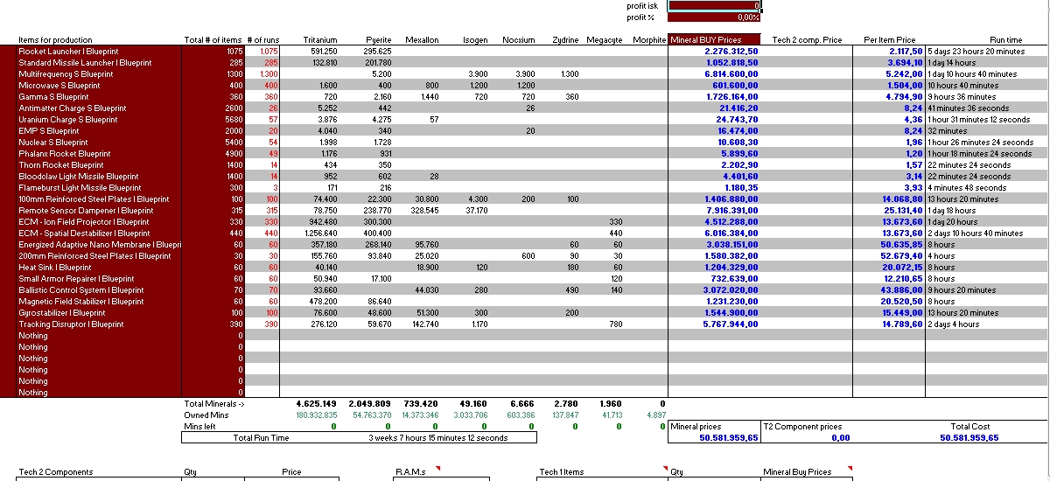Select the Mexallon column header
Viewport: 1050px width, 481px height.
[x=422, y=40]
